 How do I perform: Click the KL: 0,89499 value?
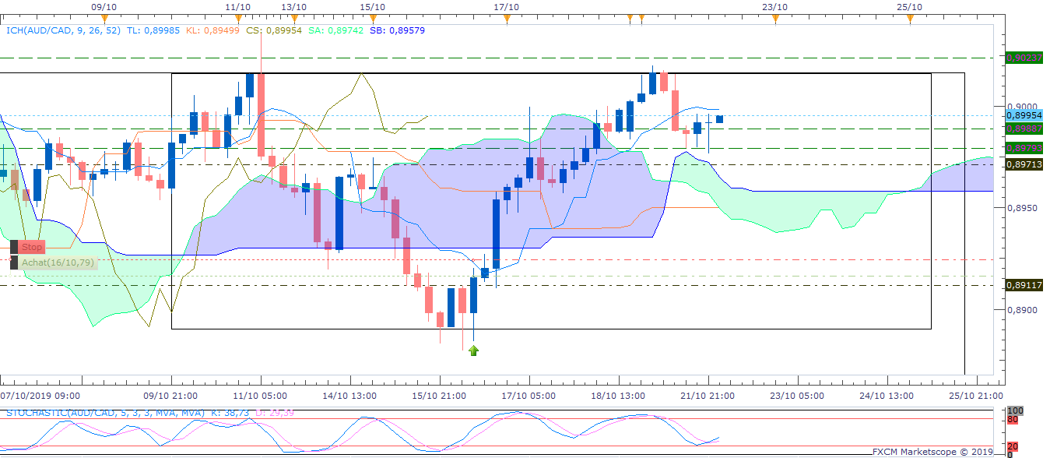pyautogui.click(x=212, y=30)
